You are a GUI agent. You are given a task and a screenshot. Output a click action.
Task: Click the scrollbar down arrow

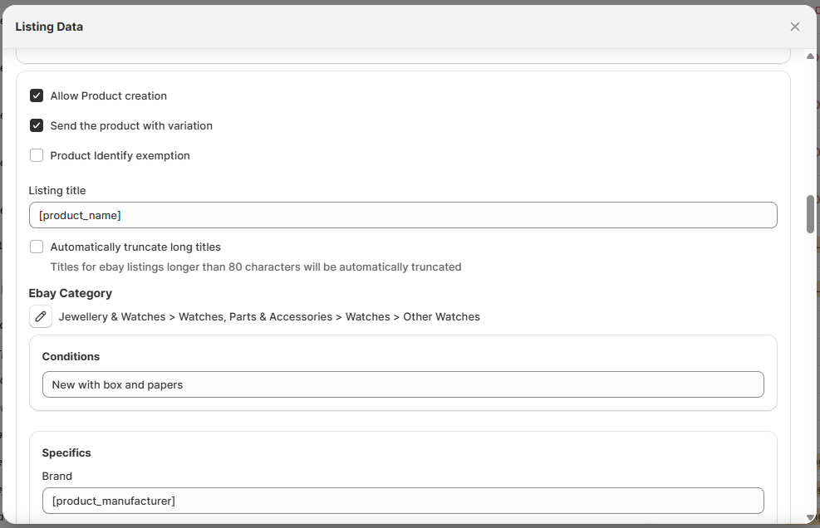810,518
